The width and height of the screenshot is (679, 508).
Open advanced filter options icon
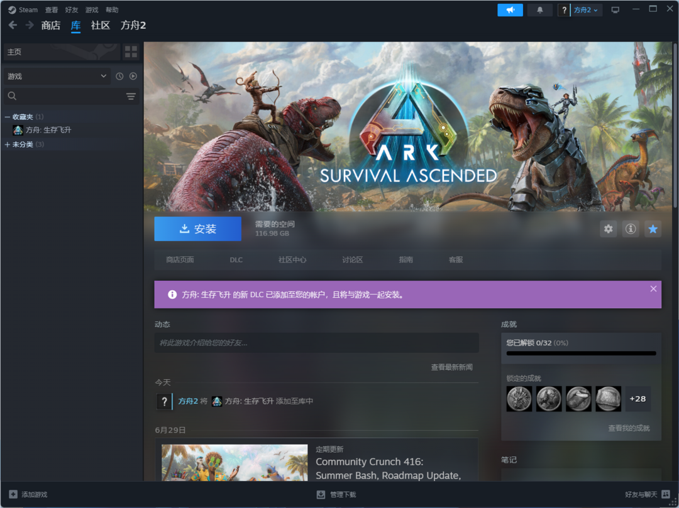131,96
